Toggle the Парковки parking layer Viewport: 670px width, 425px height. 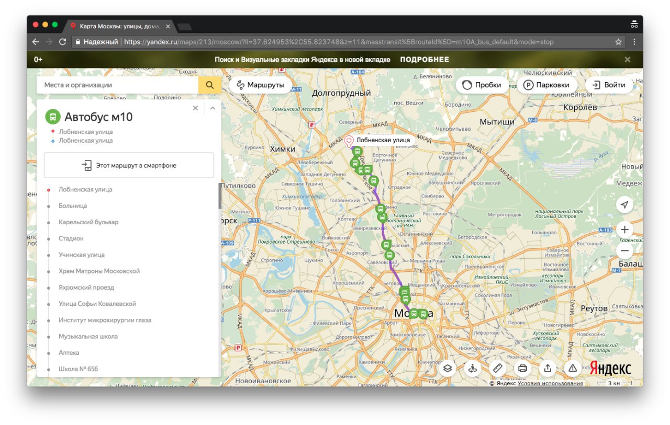547,85
